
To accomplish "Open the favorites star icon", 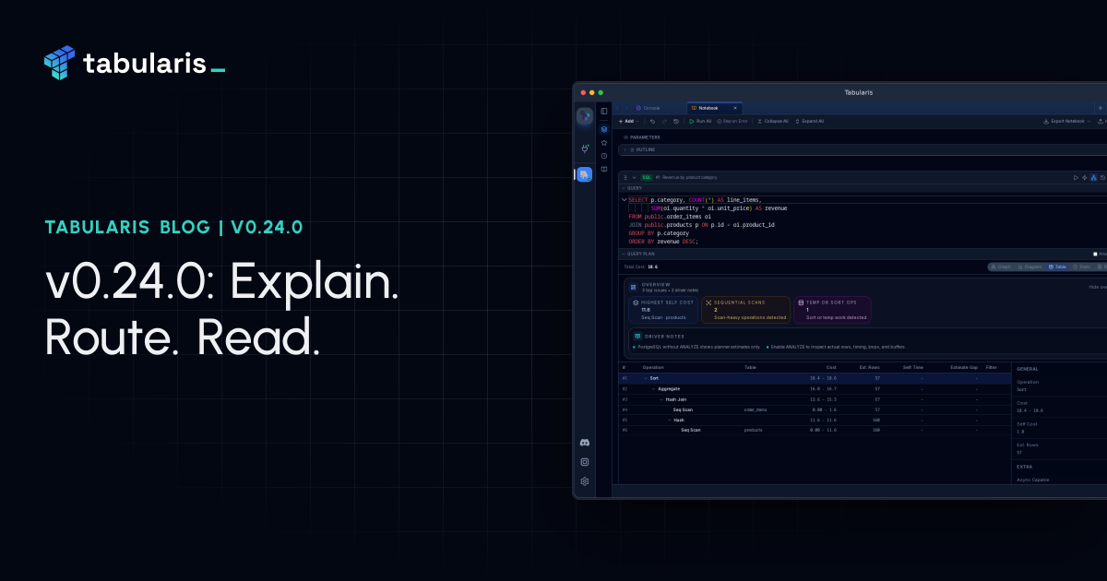I will tap(604, 143).
